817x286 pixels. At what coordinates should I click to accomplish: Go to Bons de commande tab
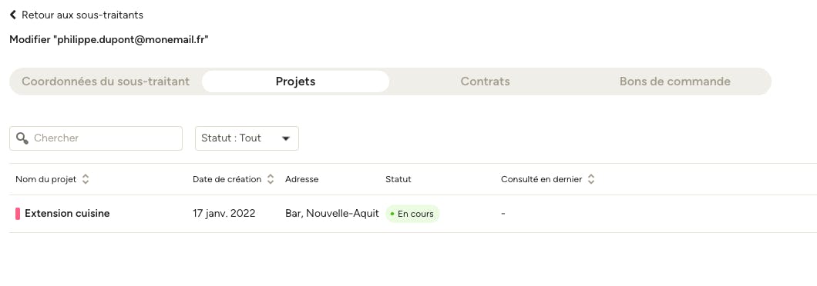[x=674, y=81]
